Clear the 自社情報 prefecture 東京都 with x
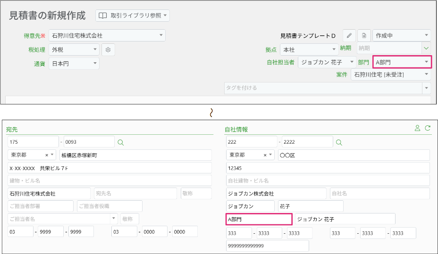 click(265, 155)
